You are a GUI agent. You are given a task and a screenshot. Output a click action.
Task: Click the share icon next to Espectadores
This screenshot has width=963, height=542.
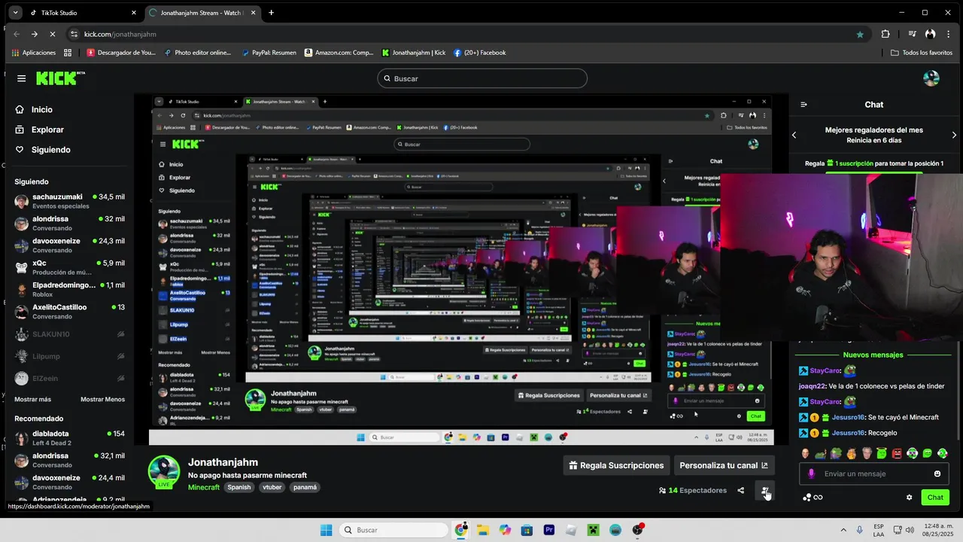(740, 490)
